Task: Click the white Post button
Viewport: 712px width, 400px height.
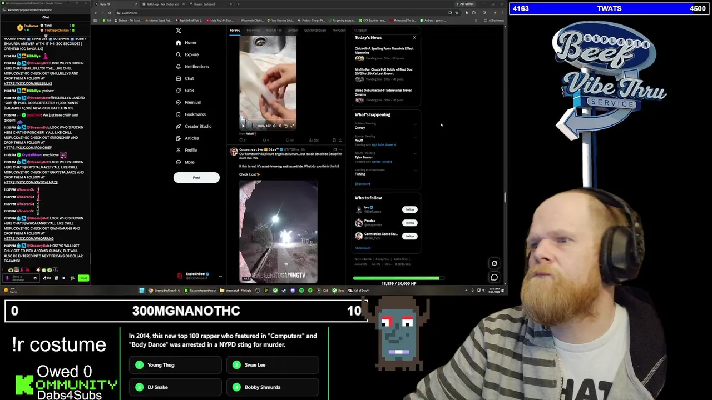Action: pos(196,178)
